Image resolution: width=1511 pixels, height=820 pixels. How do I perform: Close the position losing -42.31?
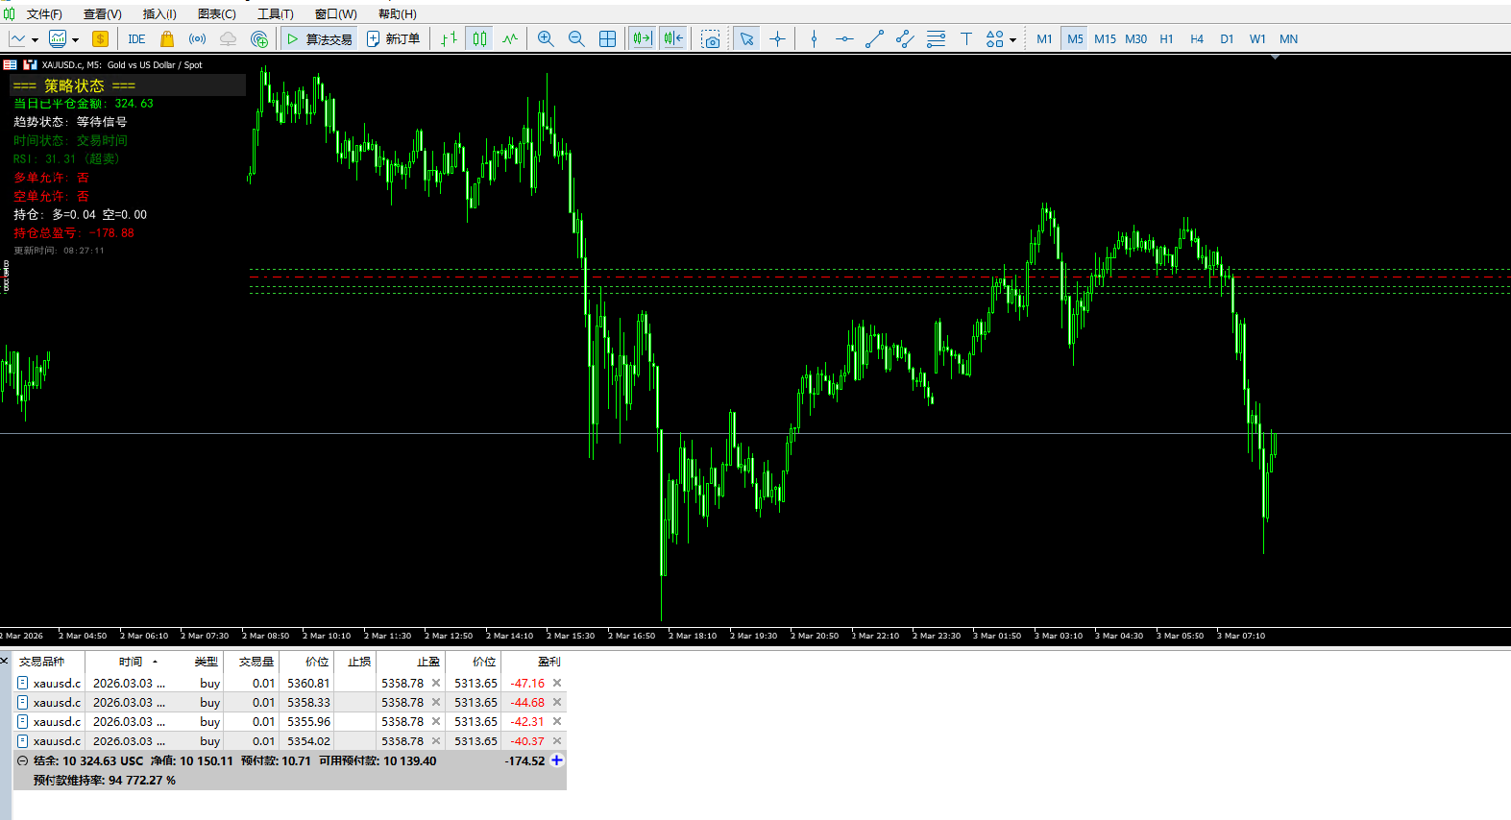point(557,721)
